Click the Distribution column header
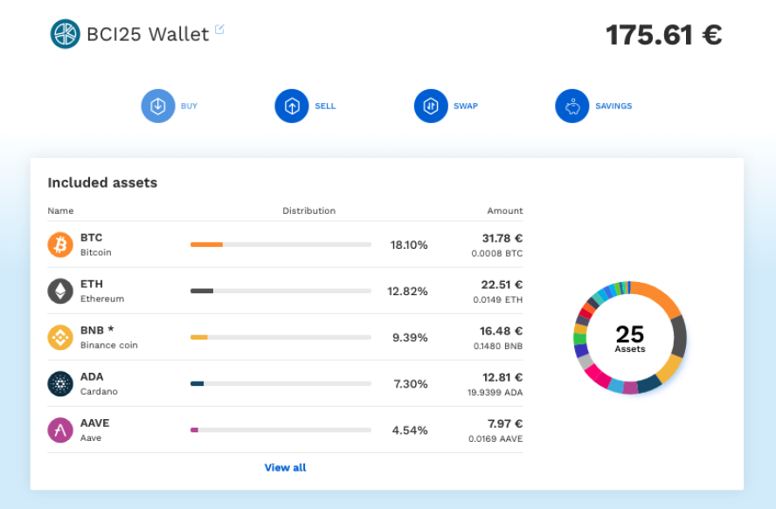 tap(308, 210)
